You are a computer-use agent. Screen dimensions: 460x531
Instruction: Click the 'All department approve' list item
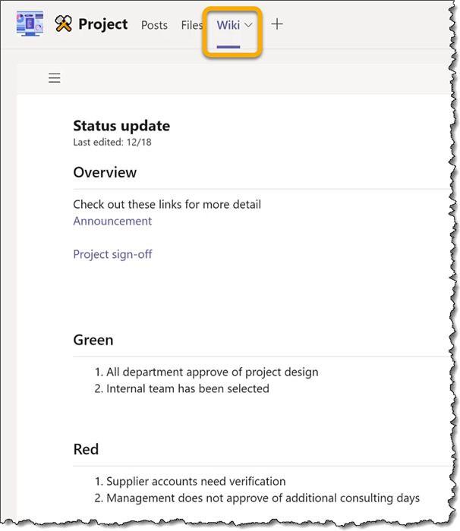pos(212,372)
